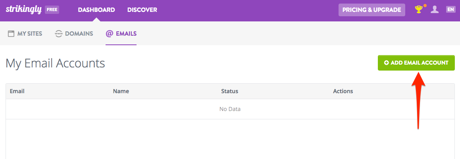
Task: Click Pricing & Upgrade button
Action: point(372,10)
